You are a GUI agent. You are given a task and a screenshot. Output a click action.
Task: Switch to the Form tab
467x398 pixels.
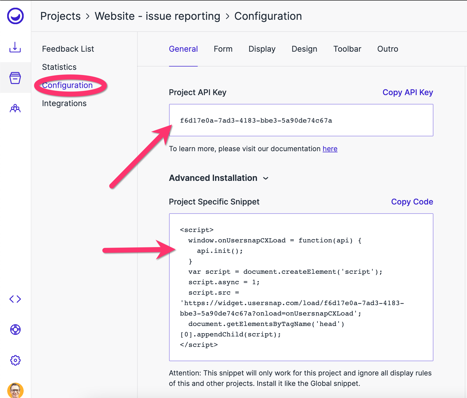pos(223,49)
